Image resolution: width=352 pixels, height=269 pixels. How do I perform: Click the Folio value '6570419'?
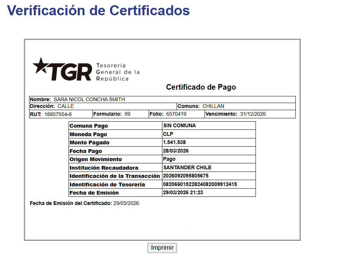tap(176, 114)
